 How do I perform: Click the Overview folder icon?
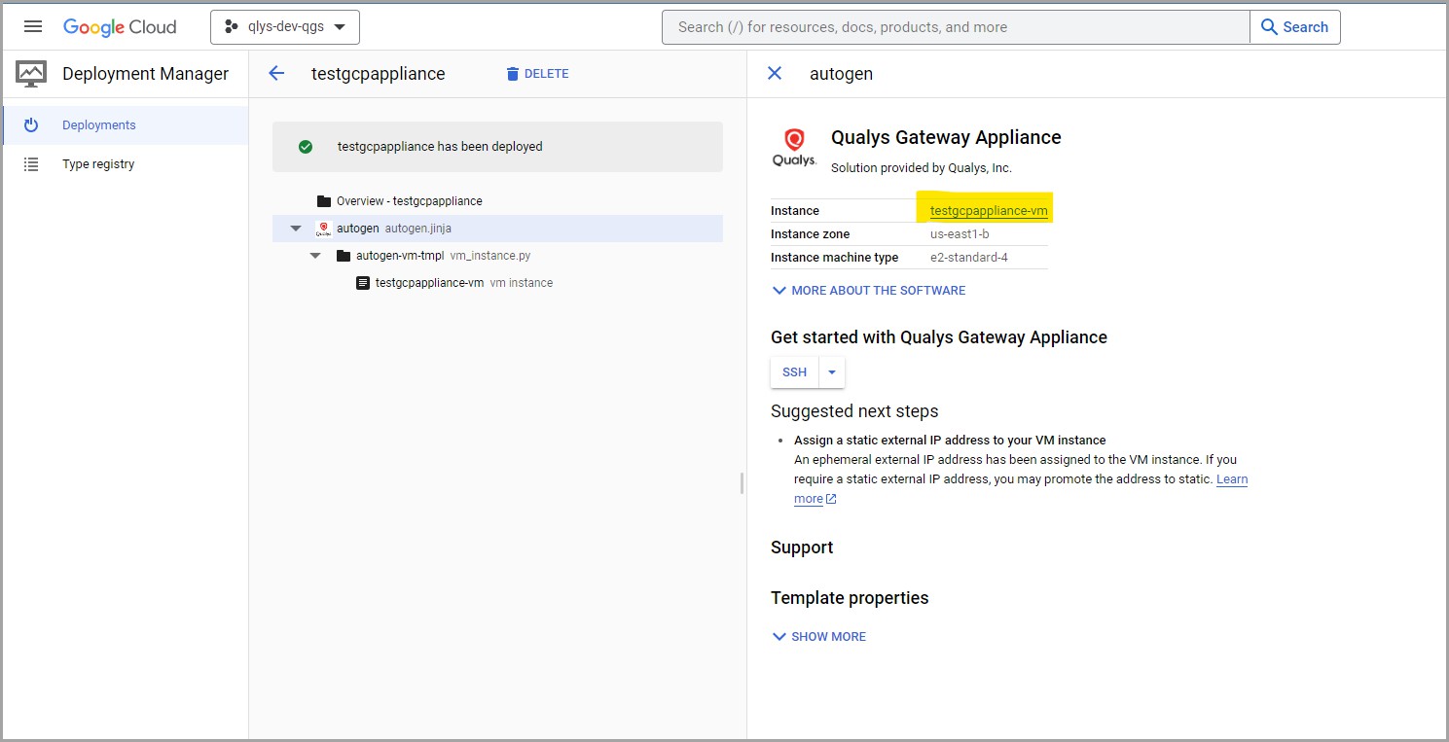[324, 201]
